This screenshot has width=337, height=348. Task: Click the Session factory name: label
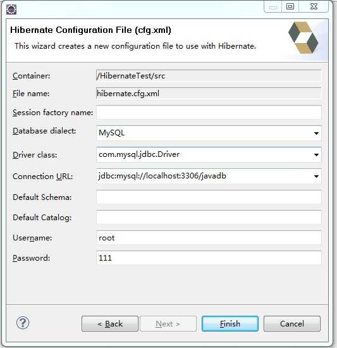52,113
